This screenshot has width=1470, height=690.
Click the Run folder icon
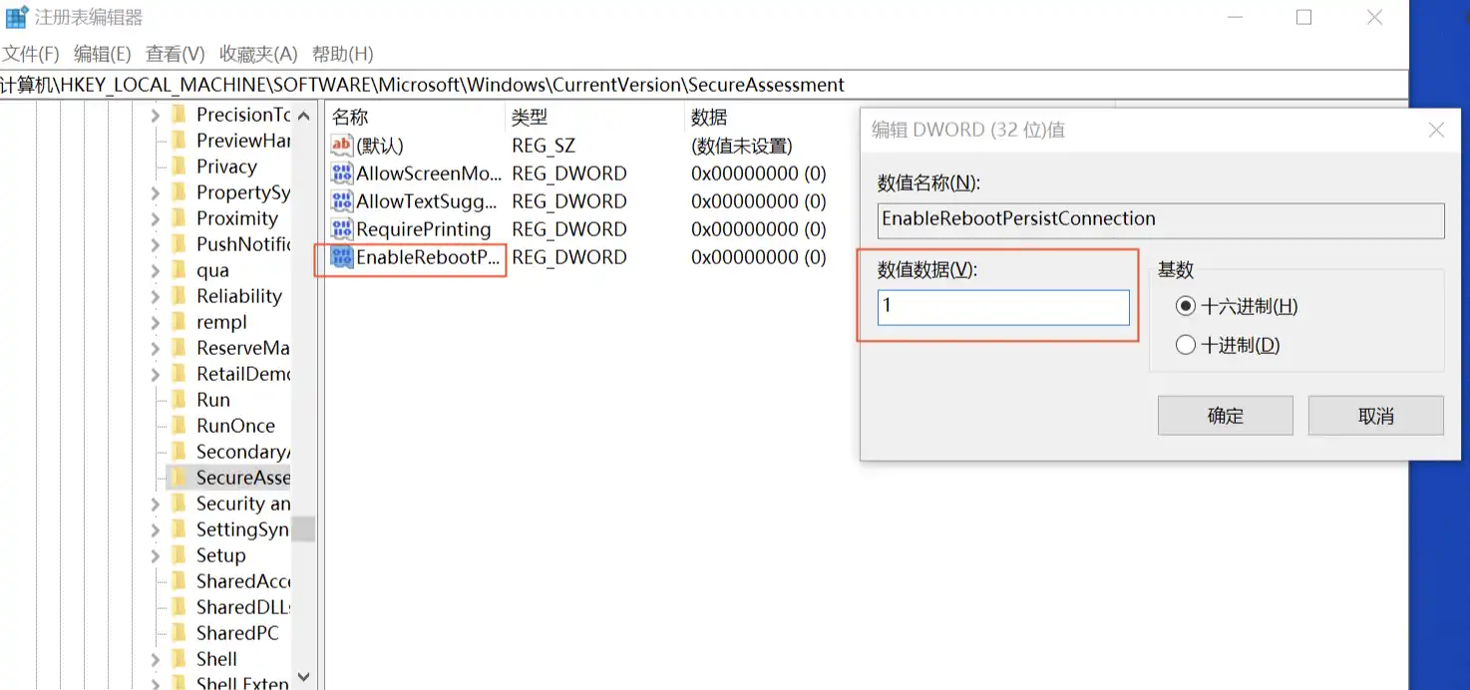180,400
